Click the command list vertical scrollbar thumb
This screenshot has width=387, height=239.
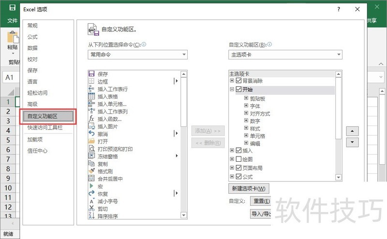coord(184,102)
